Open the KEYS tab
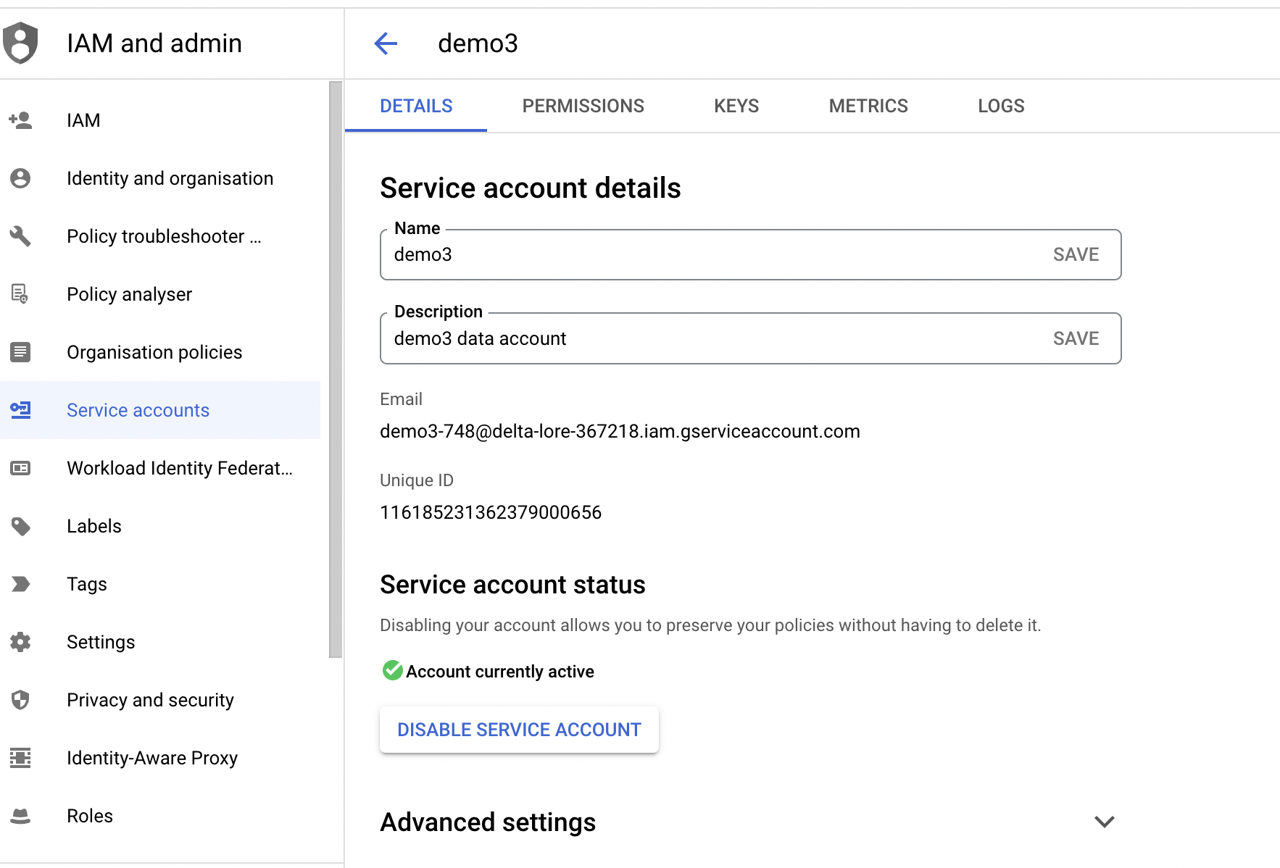 point(736,106)
